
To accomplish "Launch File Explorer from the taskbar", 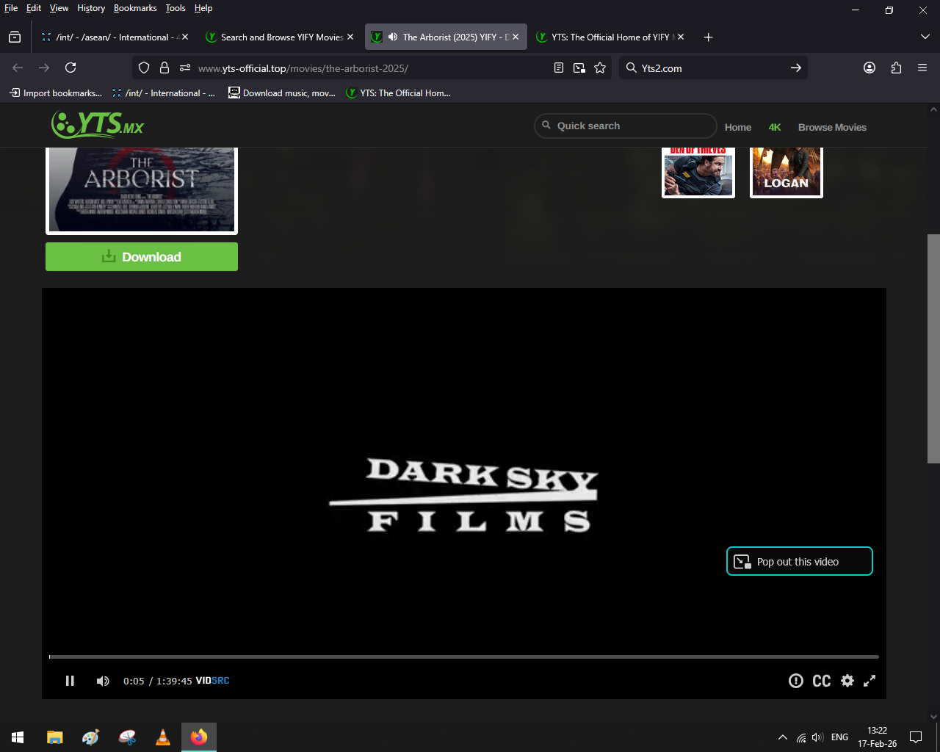I will (x=55, y=737).
